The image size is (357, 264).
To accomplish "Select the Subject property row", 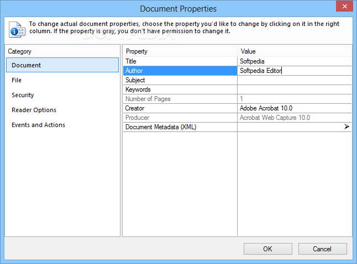I will pos(180,80).
